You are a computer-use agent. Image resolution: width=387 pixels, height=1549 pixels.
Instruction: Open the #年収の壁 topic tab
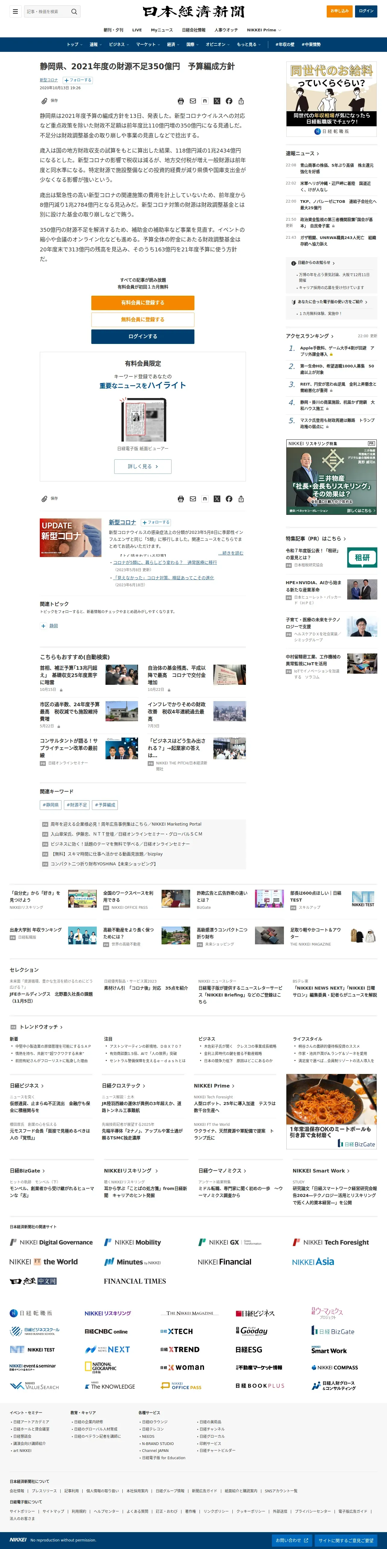pos(285,45)
